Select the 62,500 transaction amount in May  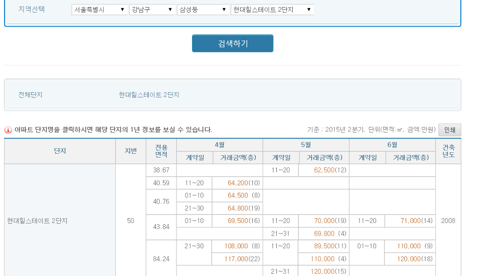(x=324, y=170)
